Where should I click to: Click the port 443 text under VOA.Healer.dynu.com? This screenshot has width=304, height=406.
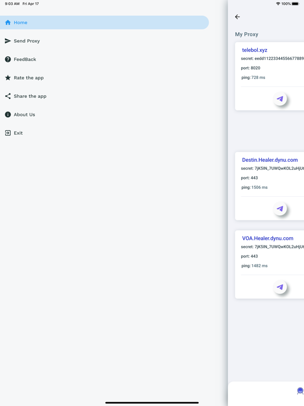pos(249,256)
